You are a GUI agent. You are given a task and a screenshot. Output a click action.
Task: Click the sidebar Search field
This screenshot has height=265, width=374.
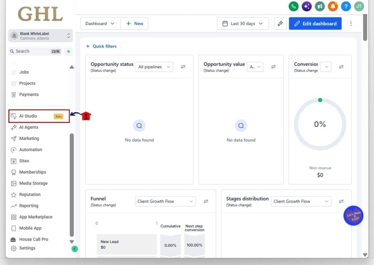point(35,51)
